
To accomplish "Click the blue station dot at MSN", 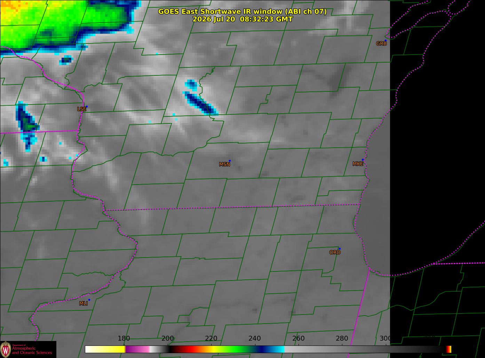I will 230,161.
